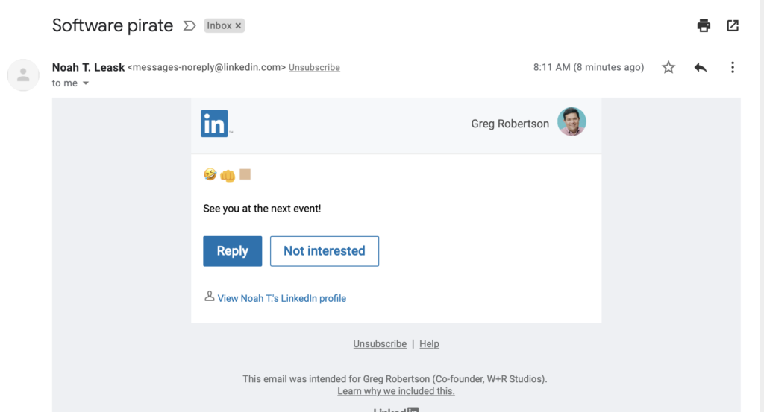Viewport: 764px width, 412px height.
Task: Open email in new window
Action: point(733,26)
